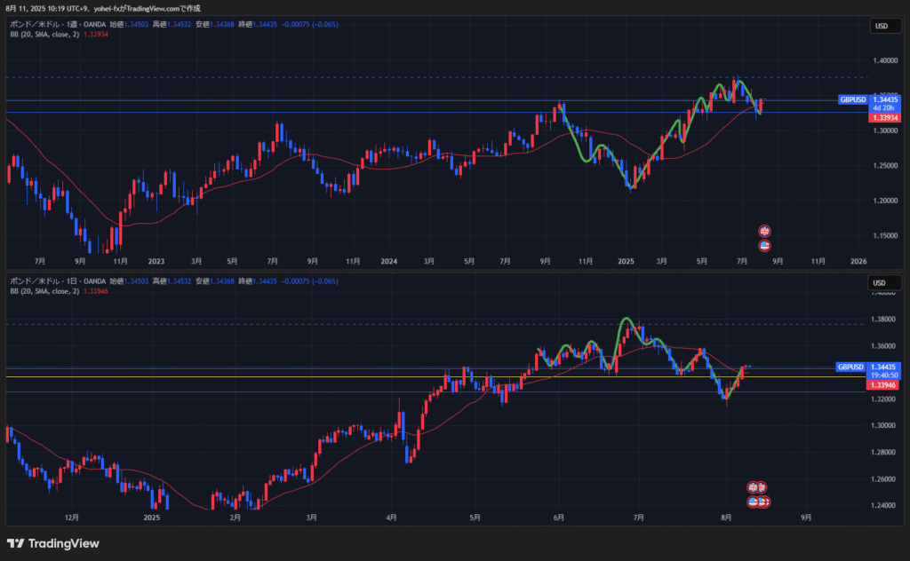Click the red 1.33946 axis label
Screen dimensions: 910x561
click(882, 385)
